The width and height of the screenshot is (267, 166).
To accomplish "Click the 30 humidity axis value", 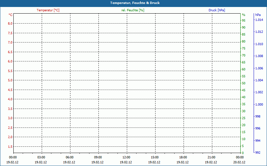I will click(x=244, y=111).
